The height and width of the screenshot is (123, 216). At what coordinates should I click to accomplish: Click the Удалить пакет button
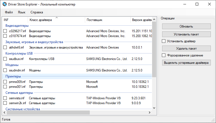point(186,49)
